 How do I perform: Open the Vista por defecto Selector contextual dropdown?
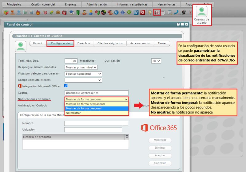83,74
